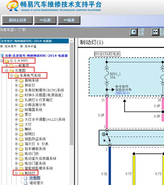
Task: Click the 车身电气系统 folder icon
Action: (x=16, y=75)
